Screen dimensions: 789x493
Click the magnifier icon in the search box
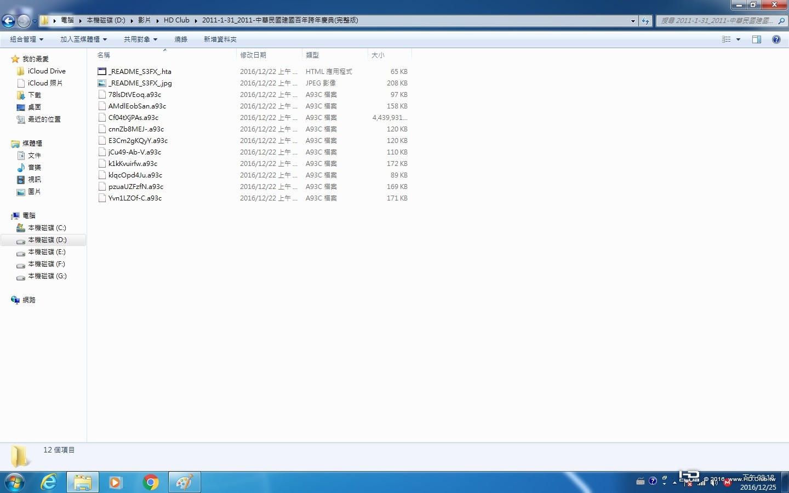click(x=782, y=21)
